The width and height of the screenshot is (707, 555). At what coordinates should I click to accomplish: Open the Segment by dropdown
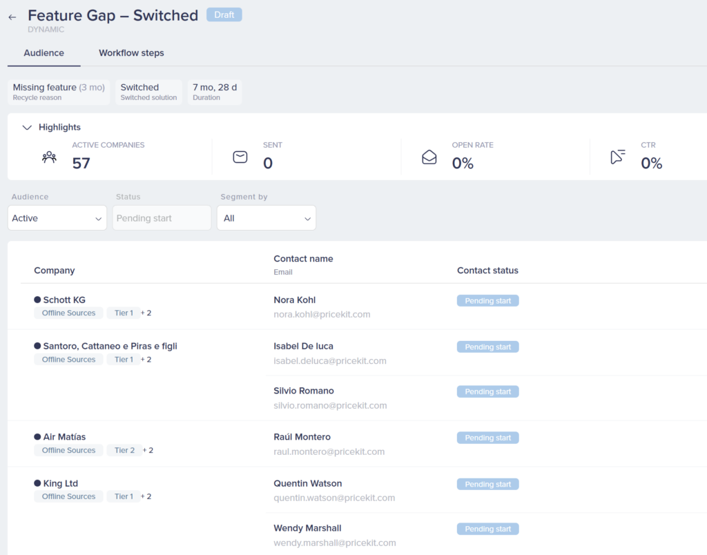tap(266, 218)
